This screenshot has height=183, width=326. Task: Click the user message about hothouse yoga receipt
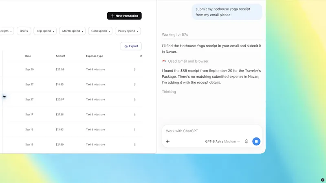pyautogui.click(x=227, y=12)
